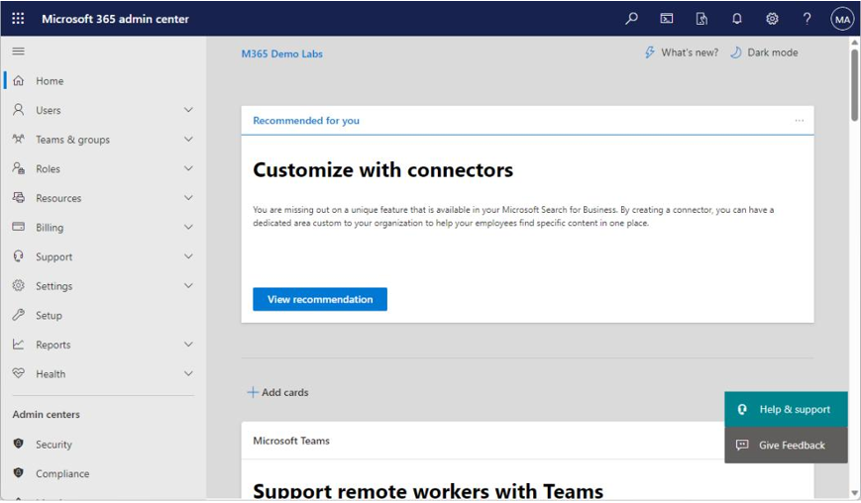Click the Home house icon
The image size is (861, 503).
click(x=18, y=80)
